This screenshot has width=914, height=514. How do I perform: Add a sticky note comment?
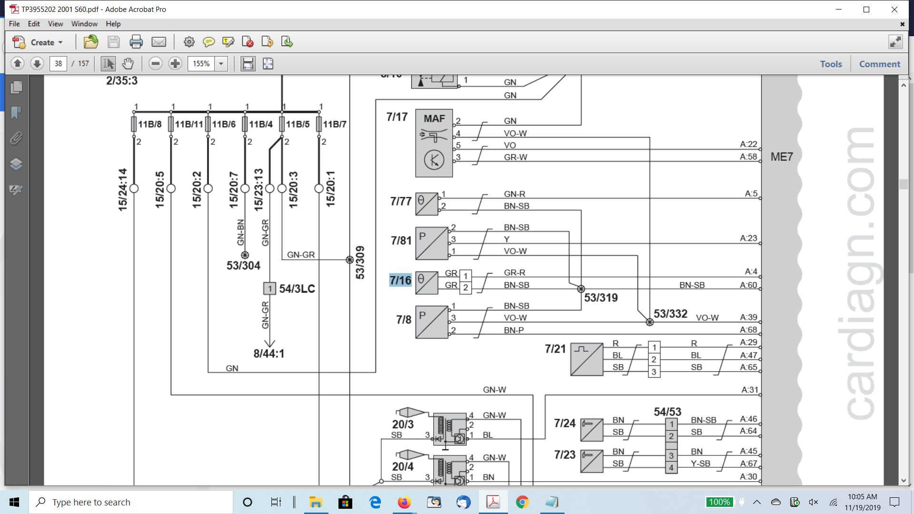[x=209, y=42]
